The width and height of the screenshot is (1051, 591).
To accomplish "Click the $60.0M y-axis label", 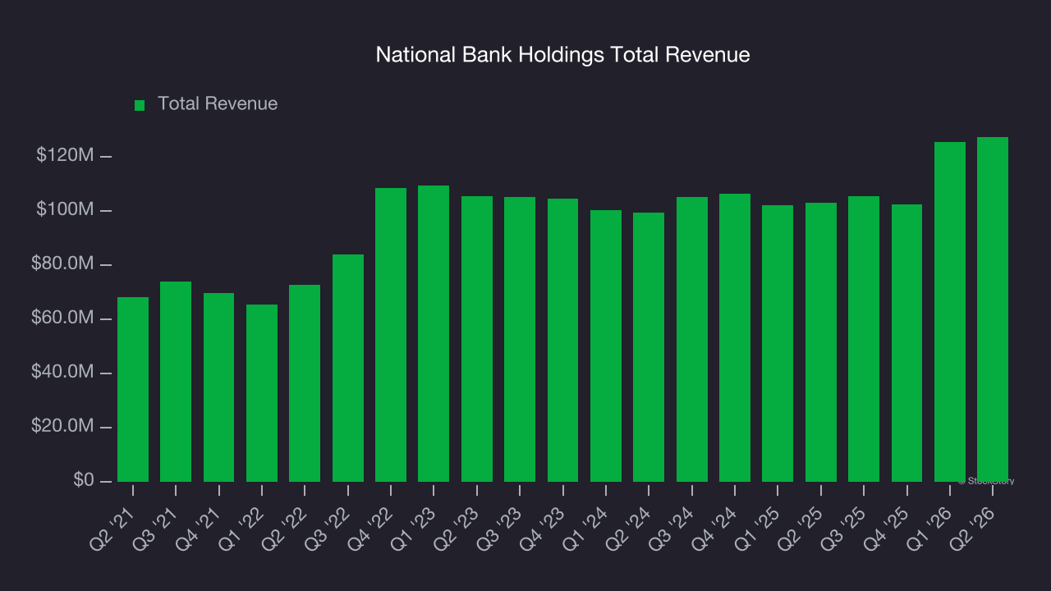I will pos(62,318).
